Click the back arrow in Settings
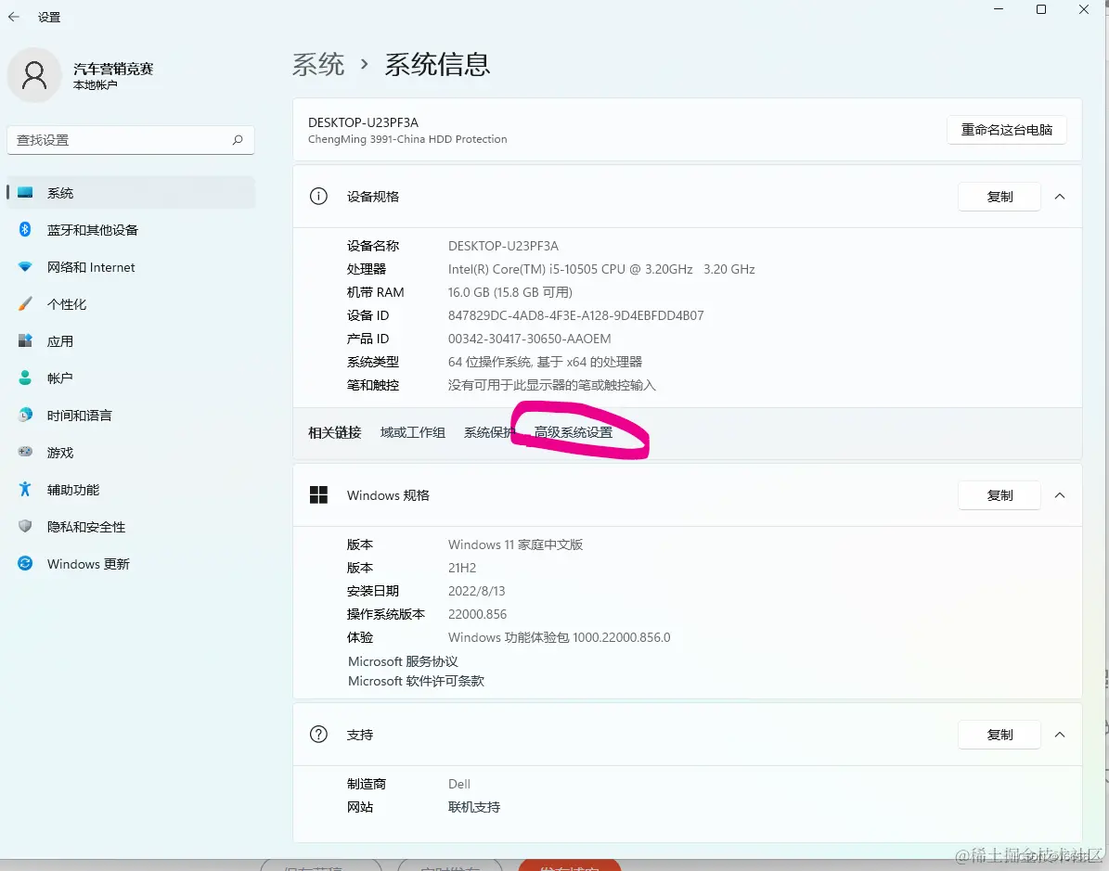Viewport: 1109px width, 871px height. (13, 17)
